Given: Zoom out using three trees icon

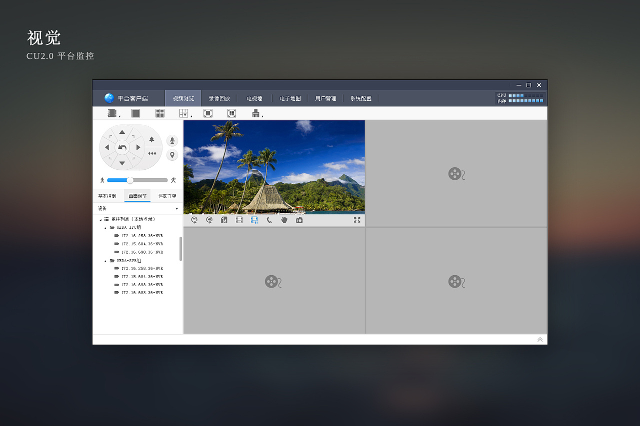Looking at the screenshot, I should 152,153.
